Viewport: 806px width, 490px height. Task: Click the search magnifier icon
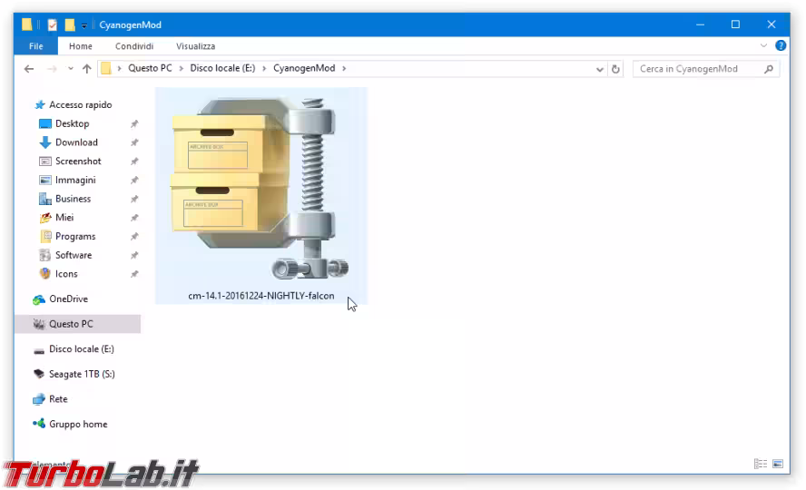click(769, 69)
